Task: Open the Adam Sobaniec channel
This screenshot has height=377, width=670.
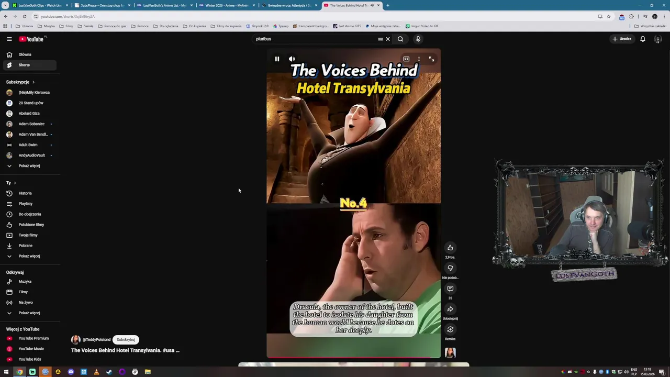Action: coord(29,124)
